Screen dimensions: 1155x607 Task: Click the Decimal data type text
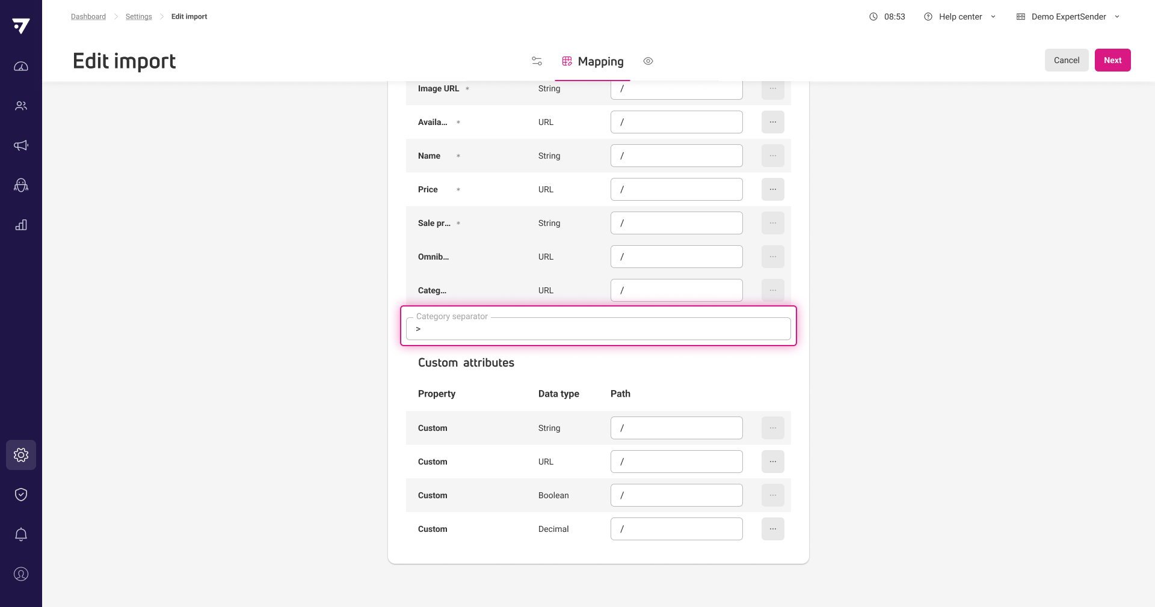[553, 529]
